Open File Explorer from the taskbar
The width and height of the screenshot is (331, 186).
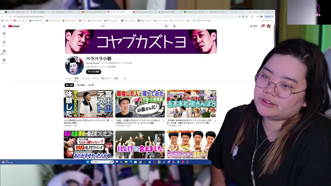click(x=126, y=162)
